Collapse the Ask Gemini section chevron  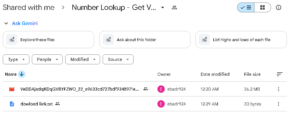(6, 24)
